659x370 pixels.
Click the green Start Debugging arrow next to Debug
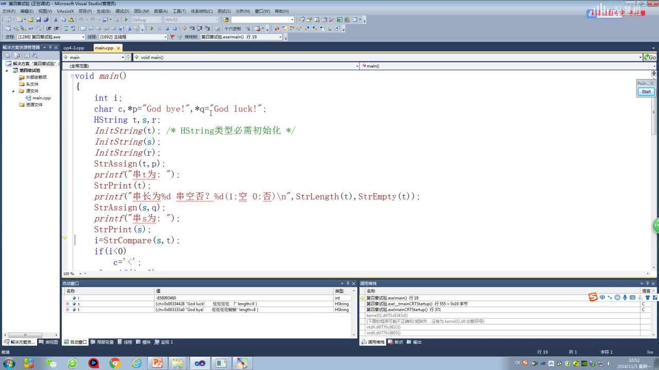126,20
